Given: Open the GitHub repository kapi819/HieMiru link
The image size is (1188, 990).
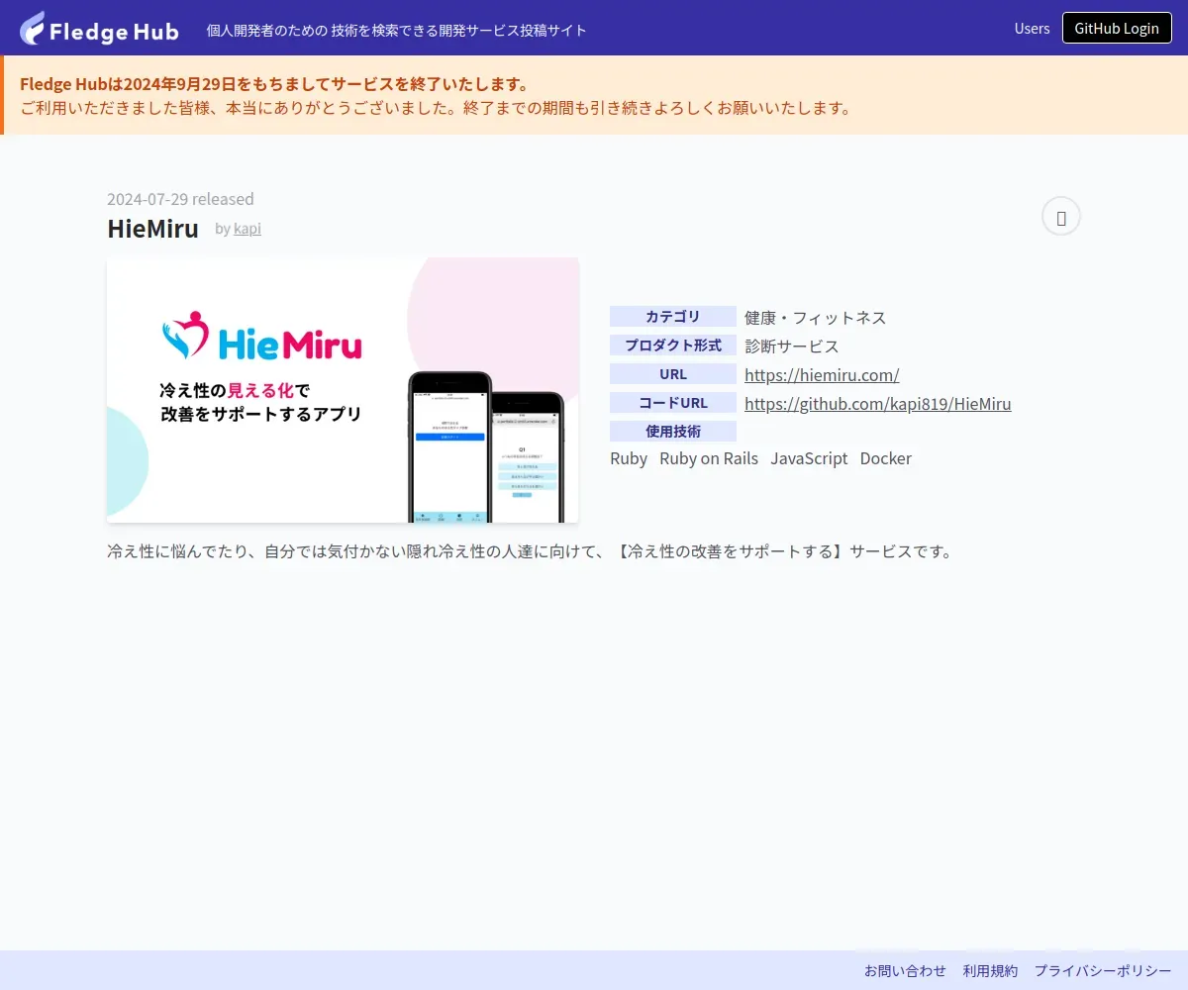Looking at the screenshot, I should pos(878,404).
